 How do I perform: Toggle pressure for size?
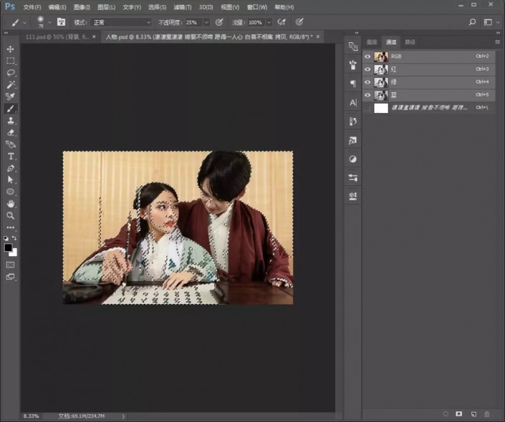(x=299, y=22)
